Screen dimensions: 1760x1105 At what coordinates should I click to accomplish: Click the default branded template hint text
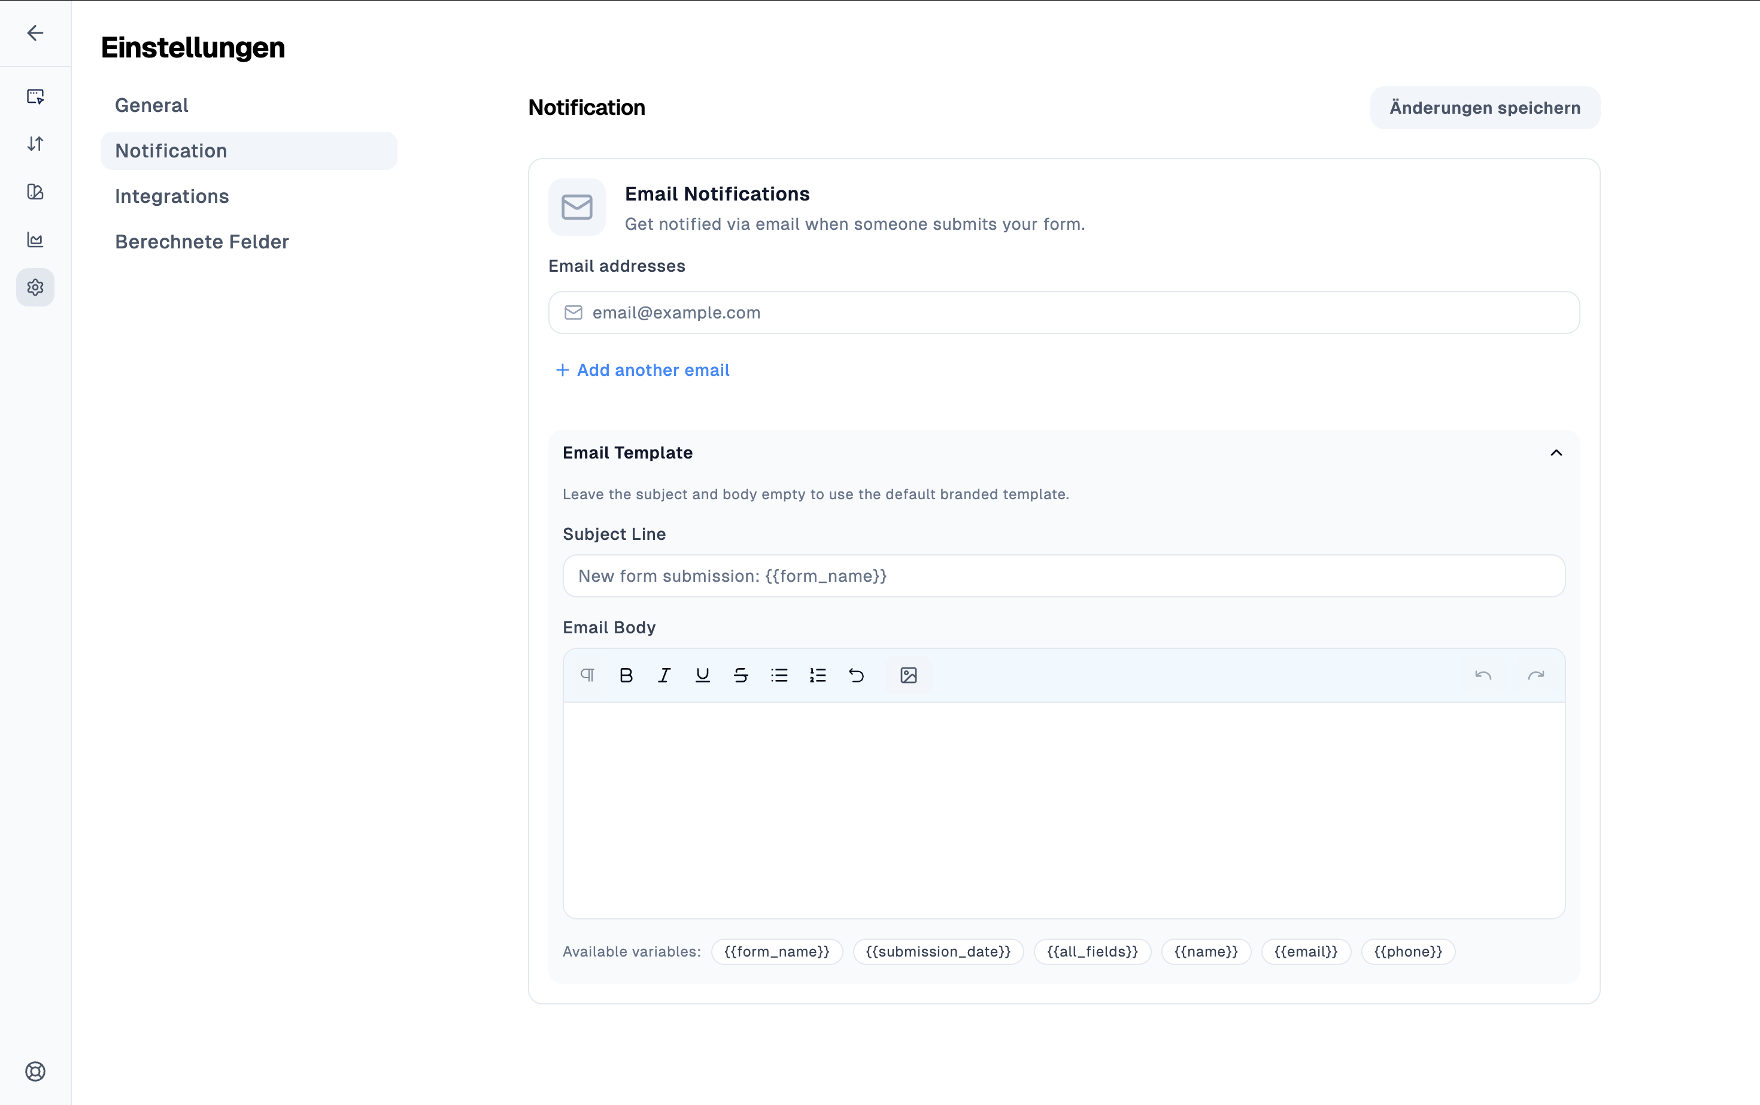[816, 494]
